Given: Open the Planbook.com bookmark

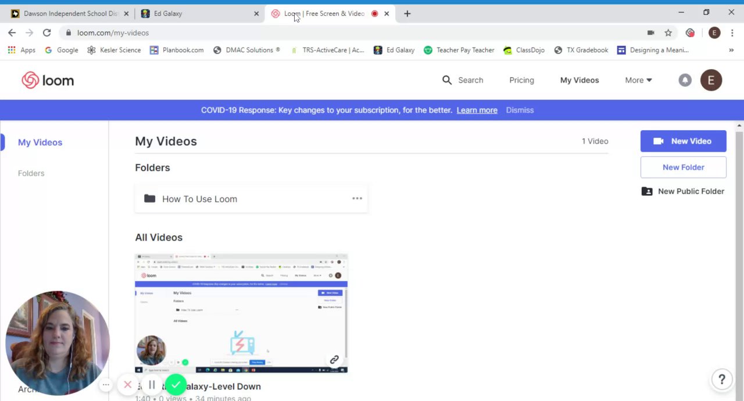Looking at the screenshot, I should tap(177, 50).
